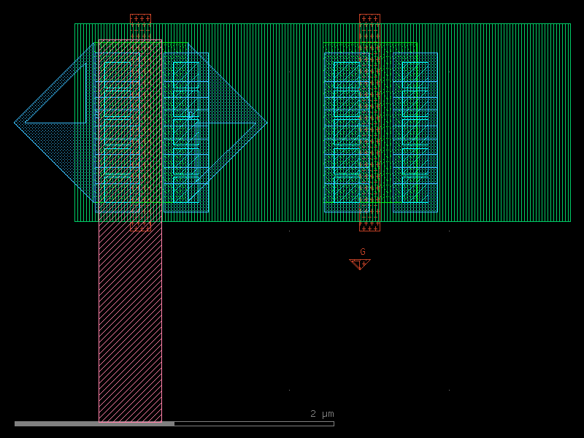Click the second cyan contact column from the left
This screenshot has width=584, height=438.
click(186, 132)
